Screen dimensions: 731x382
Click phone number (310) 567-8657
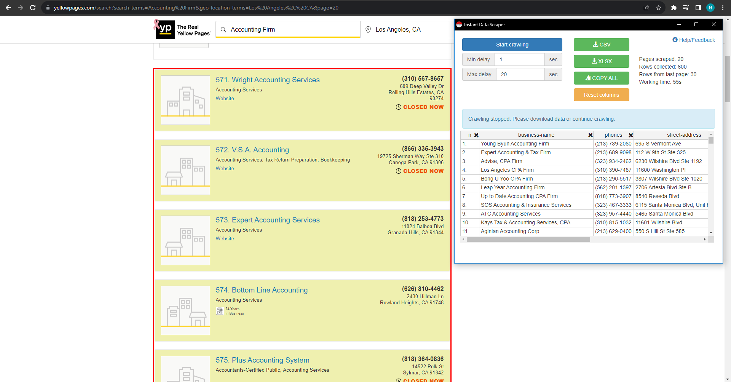pos(423,79)
